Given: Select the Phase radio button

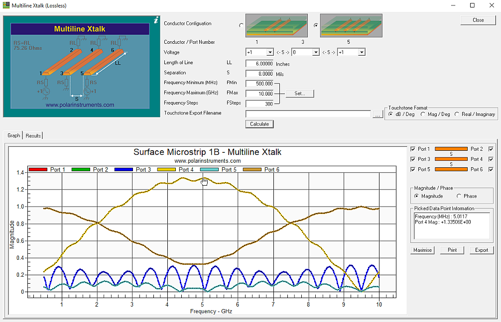Looking at the screenshot, I should click(x=459, y=196).
